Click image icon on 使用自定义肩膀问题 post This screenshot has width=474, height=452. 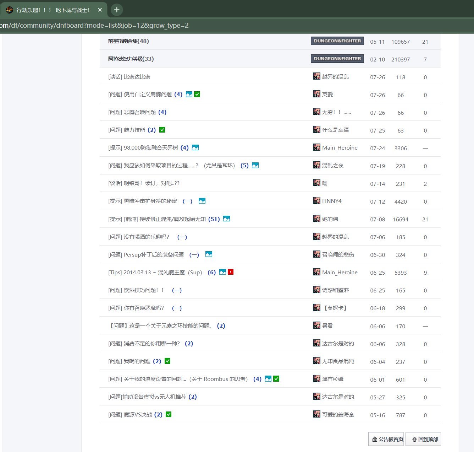[189, 94]
